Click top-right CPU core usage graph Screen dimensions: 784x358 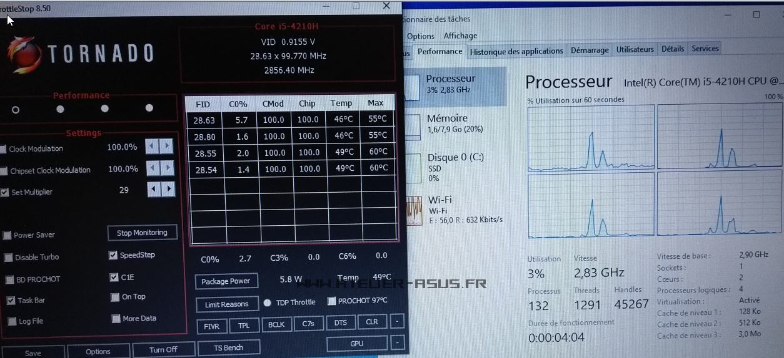point(720,136)
